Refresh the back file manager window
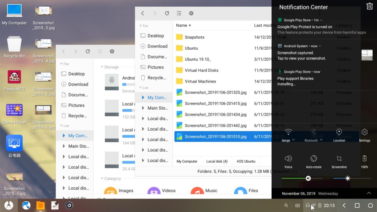Image resolution: width=377 pixels, height=212 pixels. tap(88, 51)
